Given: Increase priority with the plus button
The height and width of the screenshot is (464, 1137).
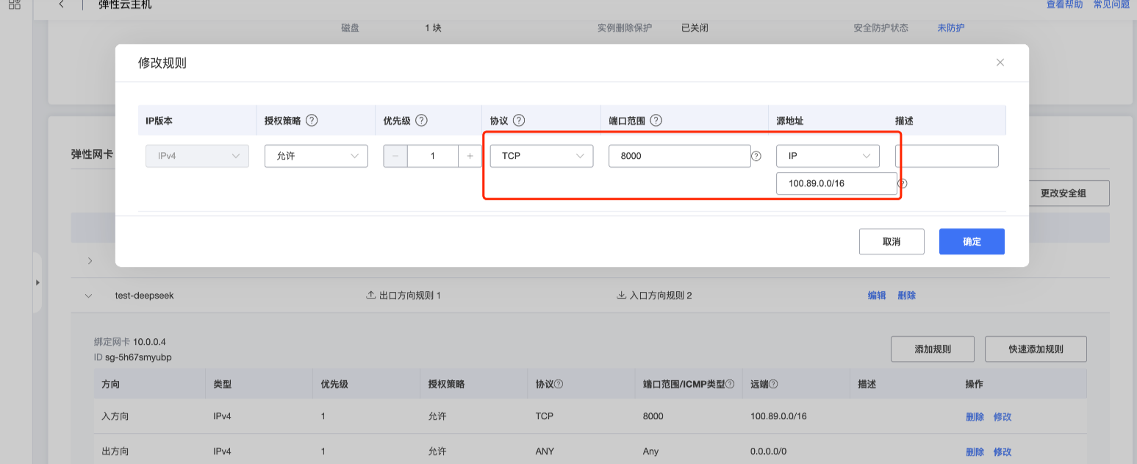Looking at the screenshot, I should (x=470, y=156).
